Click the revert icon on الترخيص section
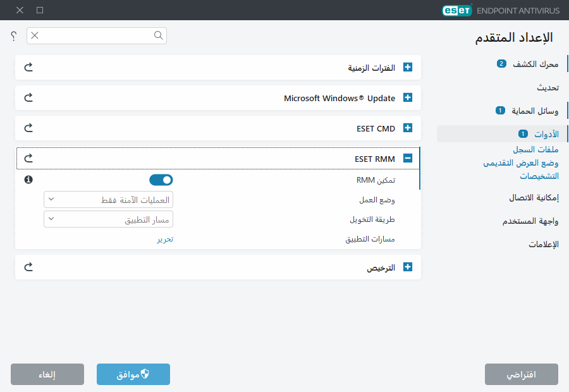The width and height of the screenshot is (569, 392). pos(28,267)
